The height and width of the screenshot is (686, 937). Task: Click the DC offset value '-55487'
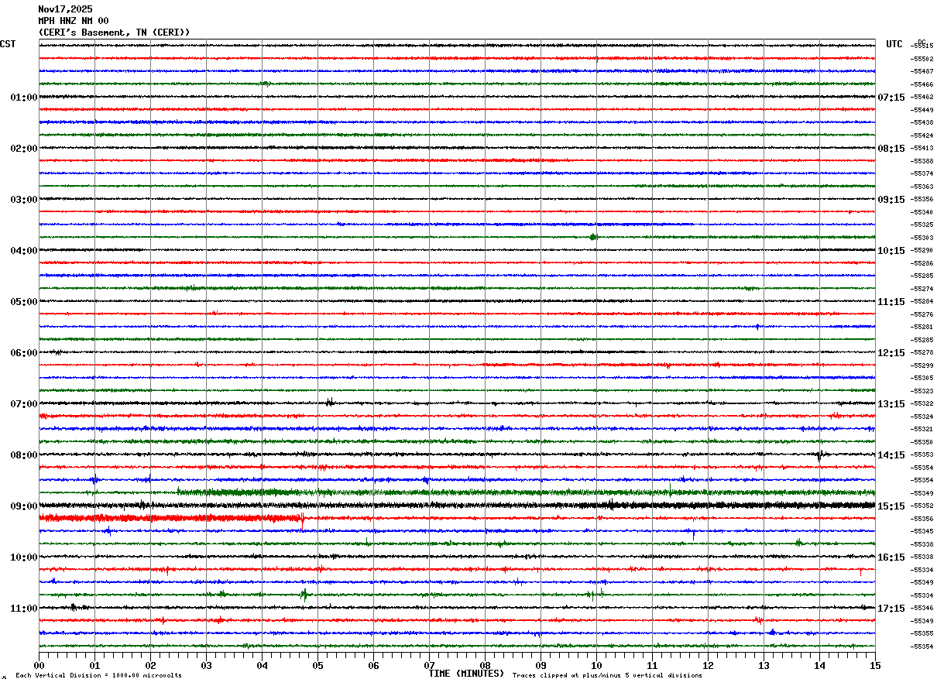click(922, 71)
